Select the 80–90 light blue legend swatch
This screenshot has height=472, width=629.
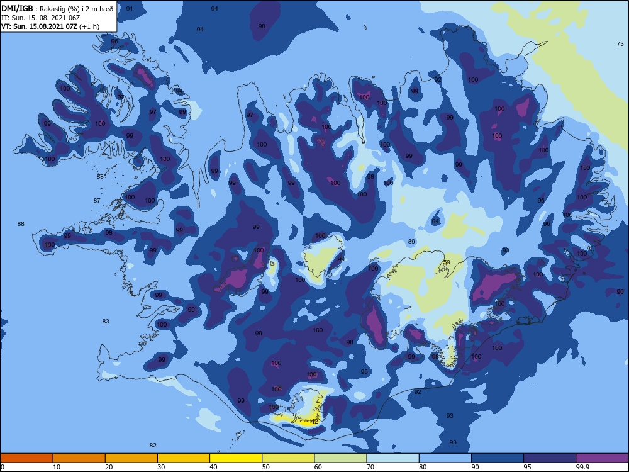[x=445, y=458]
